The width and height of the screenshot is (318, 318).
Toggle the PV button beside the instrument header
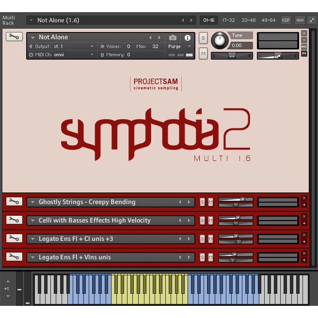[x=304, y=53]
